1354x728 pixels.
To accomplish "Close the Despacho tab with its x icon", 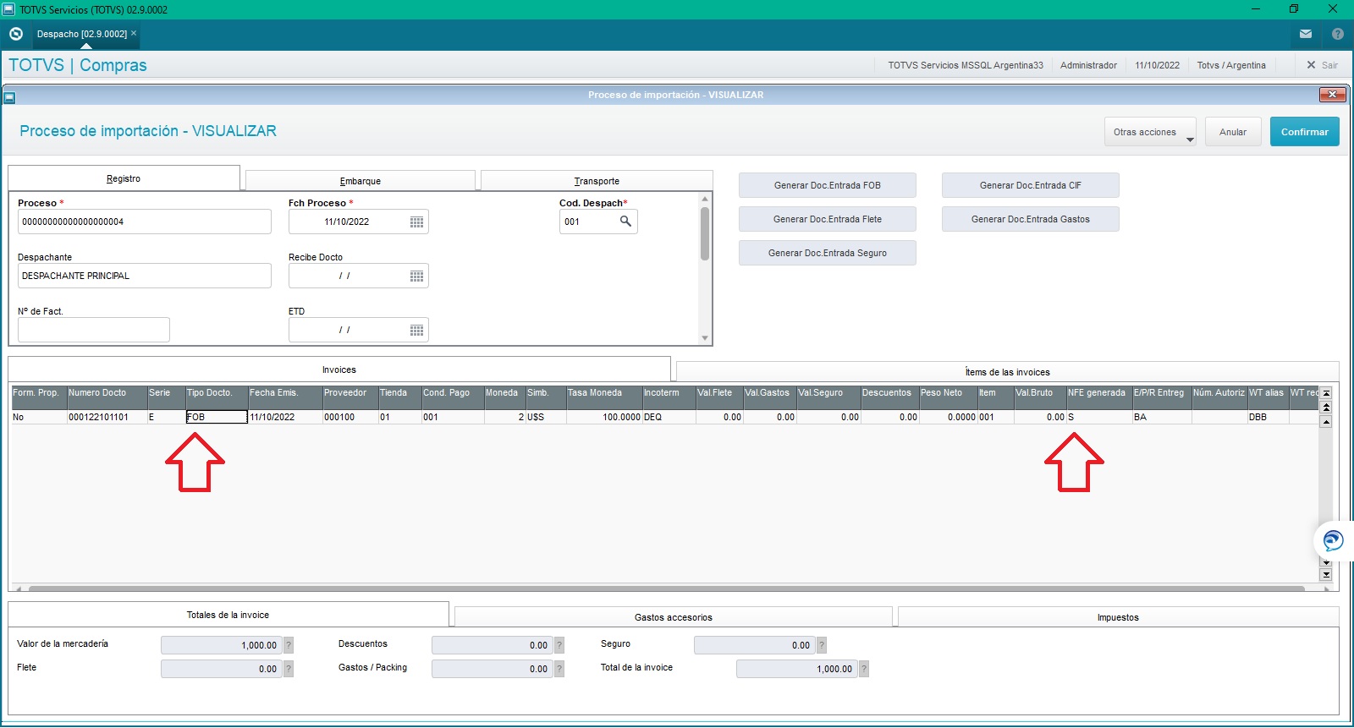I will (x=134, y=33).
